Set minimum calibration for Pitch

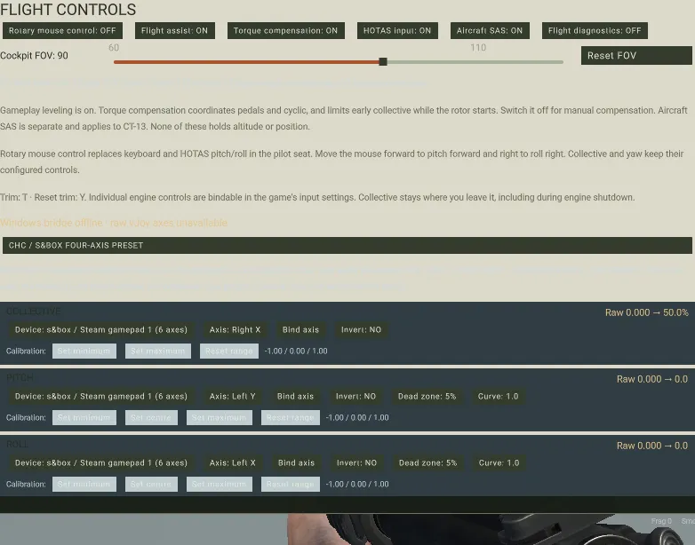pyautogui.click(x=84, y=417)
